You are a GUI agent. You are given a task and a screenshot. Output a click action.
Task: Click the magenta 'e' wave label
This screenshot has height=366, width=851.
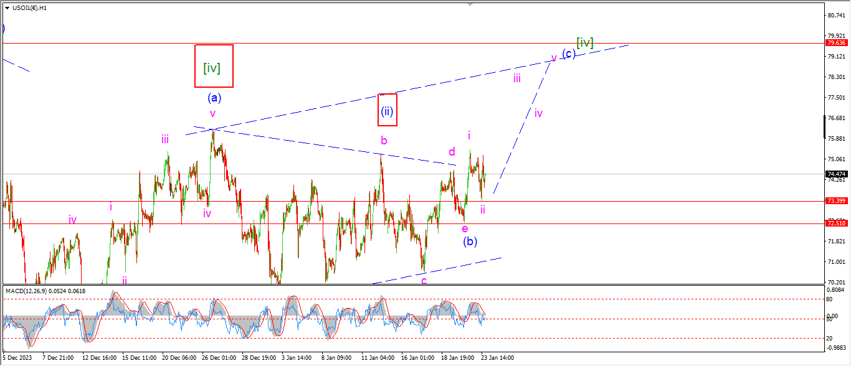[465, 229]
